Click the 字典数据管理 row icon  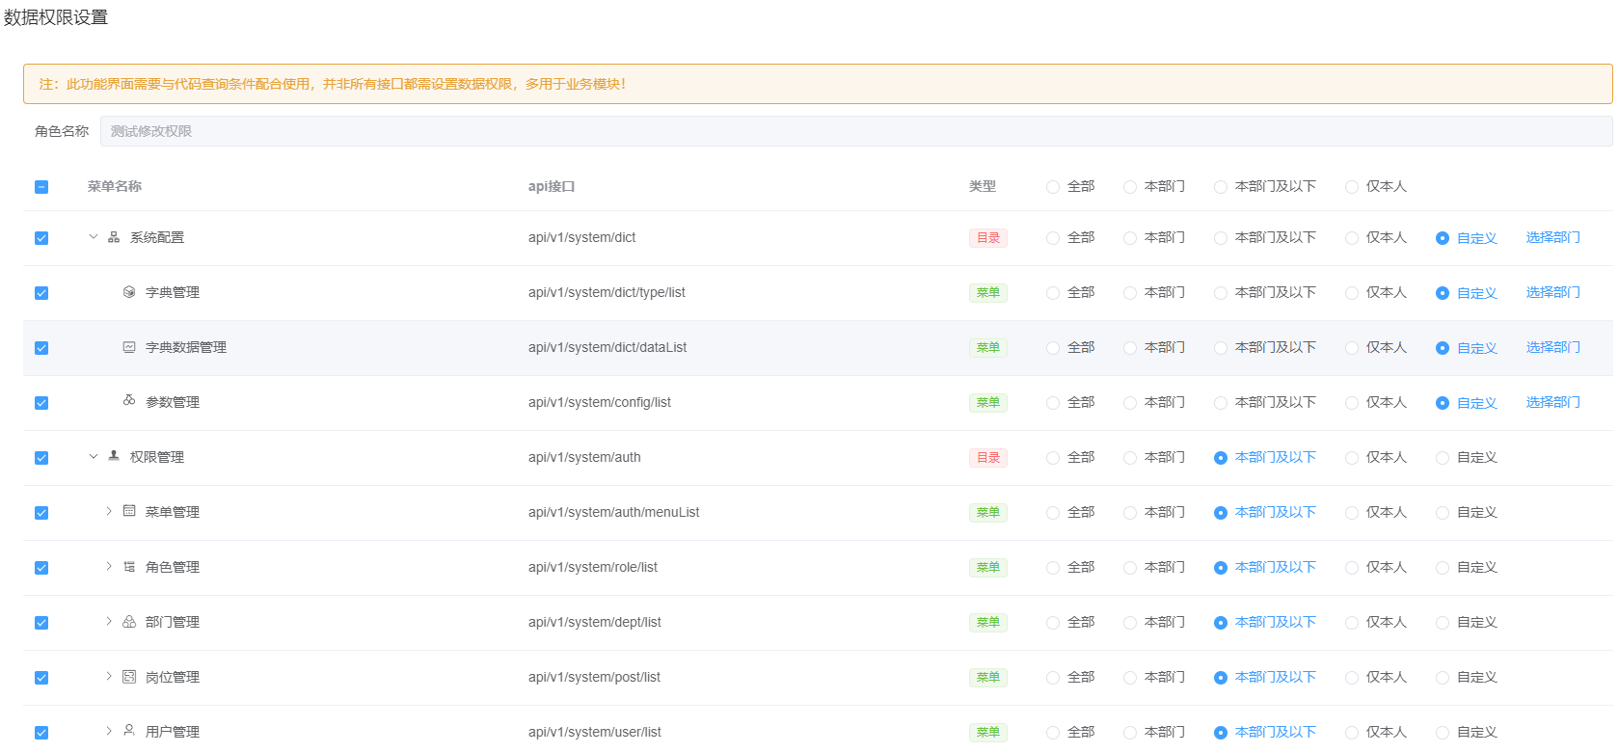pos(129,347)
